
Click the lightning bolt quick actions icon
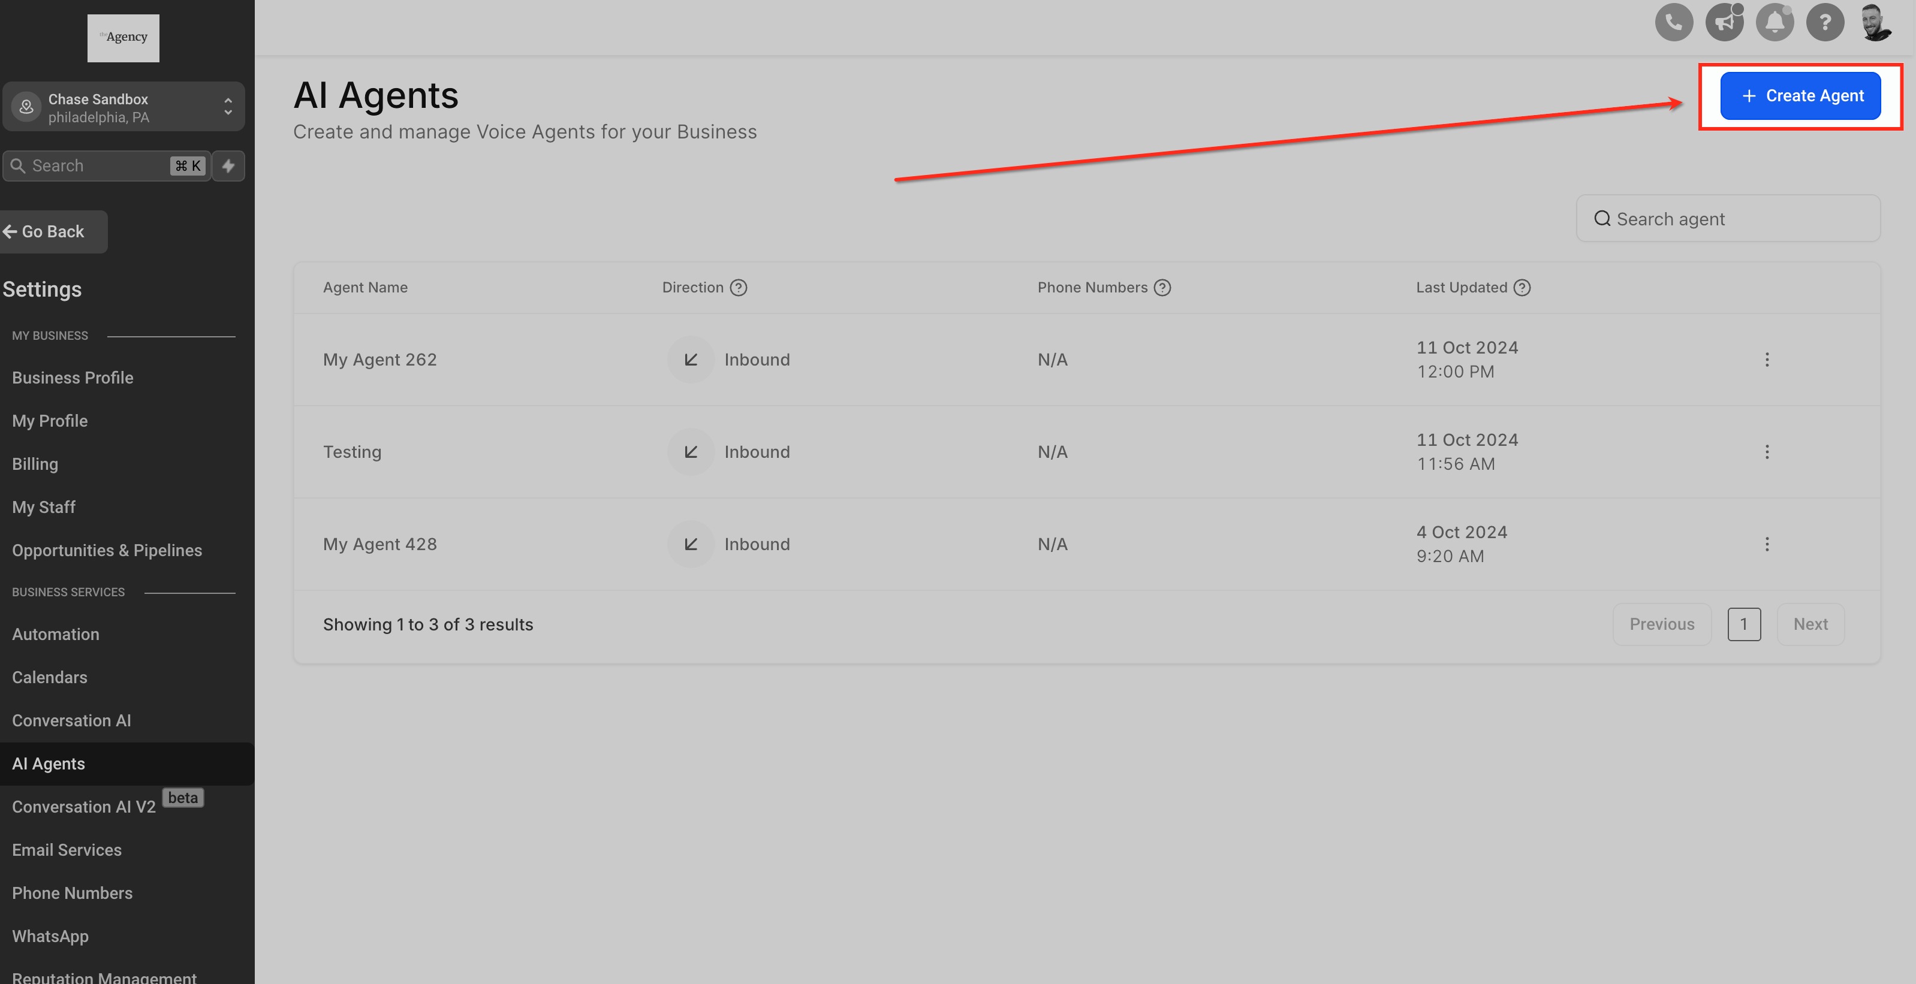(x=228, y=166)
